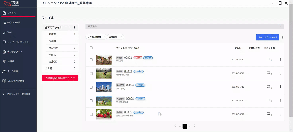
Task: Go to ダウンロード in the sidebar
Action: coord(14,23)
